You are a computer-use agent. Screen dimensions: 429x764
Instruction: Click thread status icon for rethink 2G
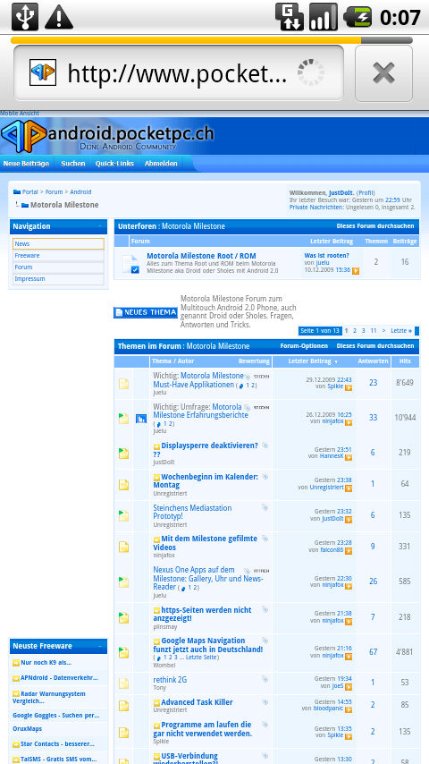pyautogui.click(x=123, y=683)
